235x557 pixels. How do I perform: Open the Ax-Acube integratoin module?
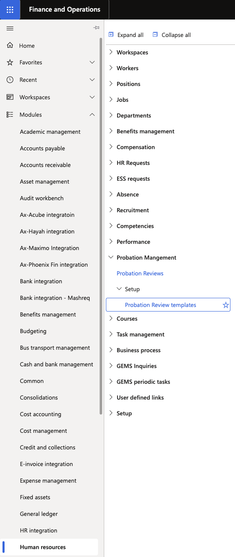pos(47,215)
